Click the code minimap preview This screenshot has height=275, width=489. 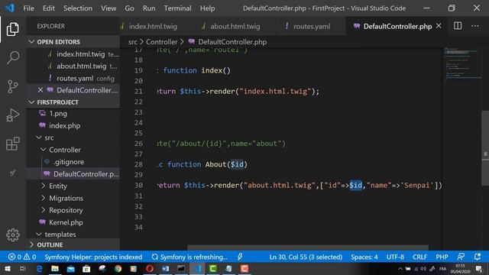click(x=462, y=64)
